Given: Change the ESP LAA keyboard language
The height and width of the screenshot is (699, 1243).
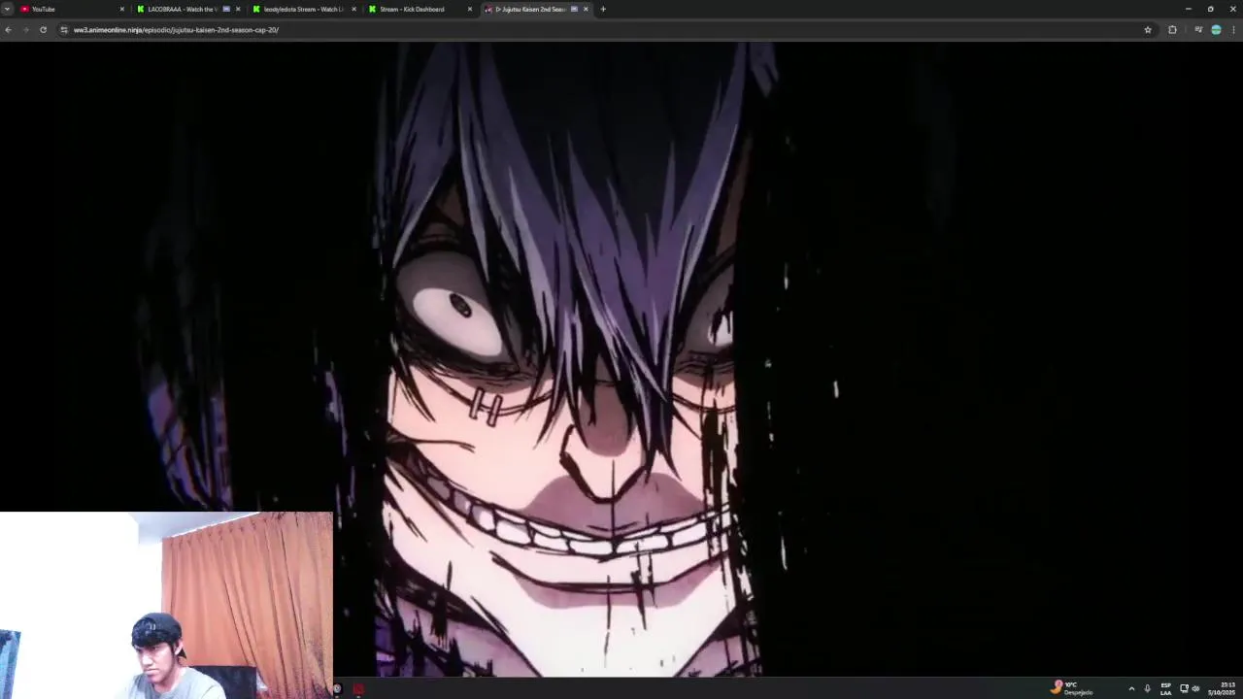Looking at the screenshot, I should click(1165, 688).
